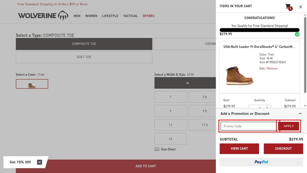Click the SUBTOTAL $279.95 amount

point(296,139)
